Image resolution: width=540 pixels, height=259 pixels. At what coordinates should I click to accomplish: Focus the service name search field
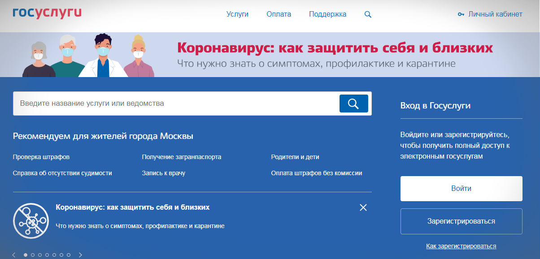click(x=175, y=104)
